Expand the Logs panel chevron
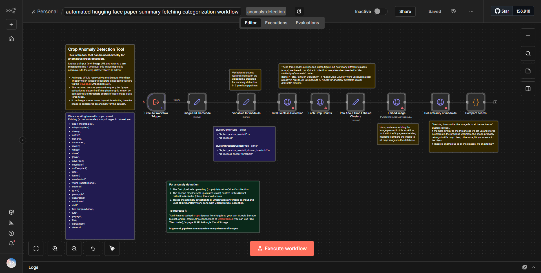This screenshot has height=273, width=541. pos(534,267)
